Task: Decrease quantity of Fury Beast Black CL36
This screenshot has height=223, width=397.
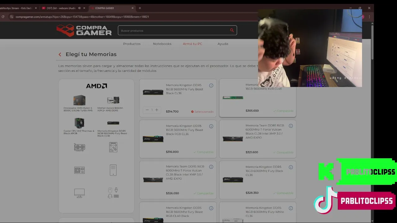Action: (x=147, y=110)
